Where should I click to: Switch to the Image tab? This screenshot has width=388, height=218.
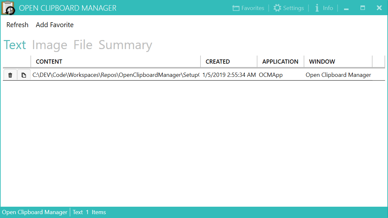pos(49,45)
